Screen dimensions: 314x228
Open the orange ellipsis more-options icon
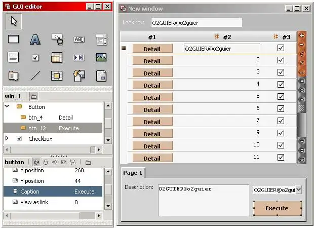pyautogui.click(x=302, y=72)
